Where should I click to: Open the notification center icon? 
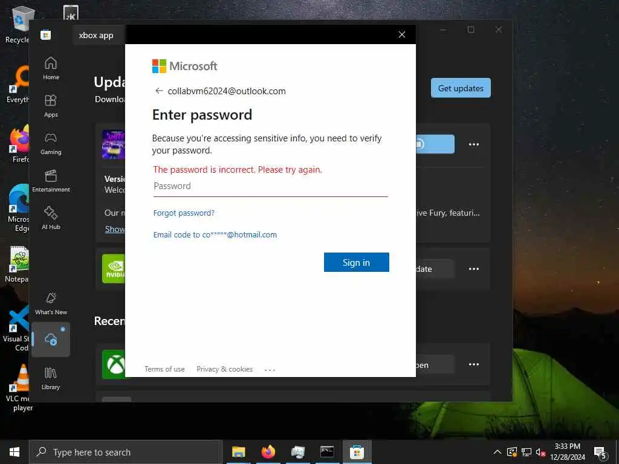point(600,453)
